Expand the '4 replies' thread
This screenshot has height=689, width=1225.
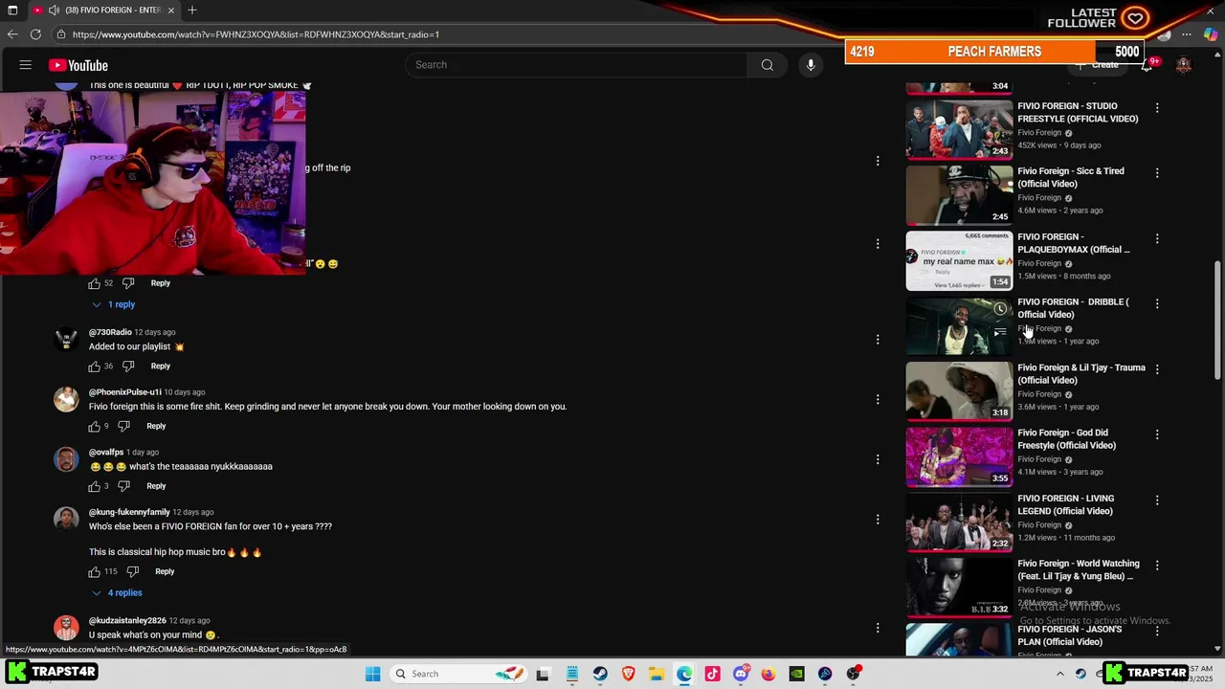[118, 592]
